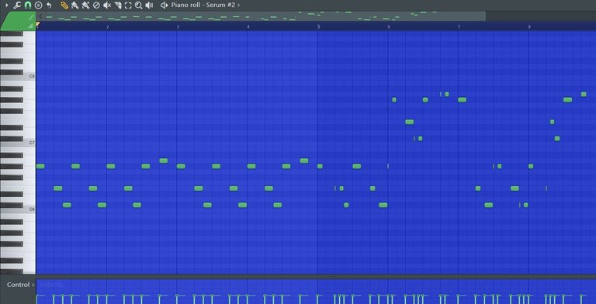Choose the Select marquee tool
This screenshot has width=596, height=304.
click(x=128, y=5)
